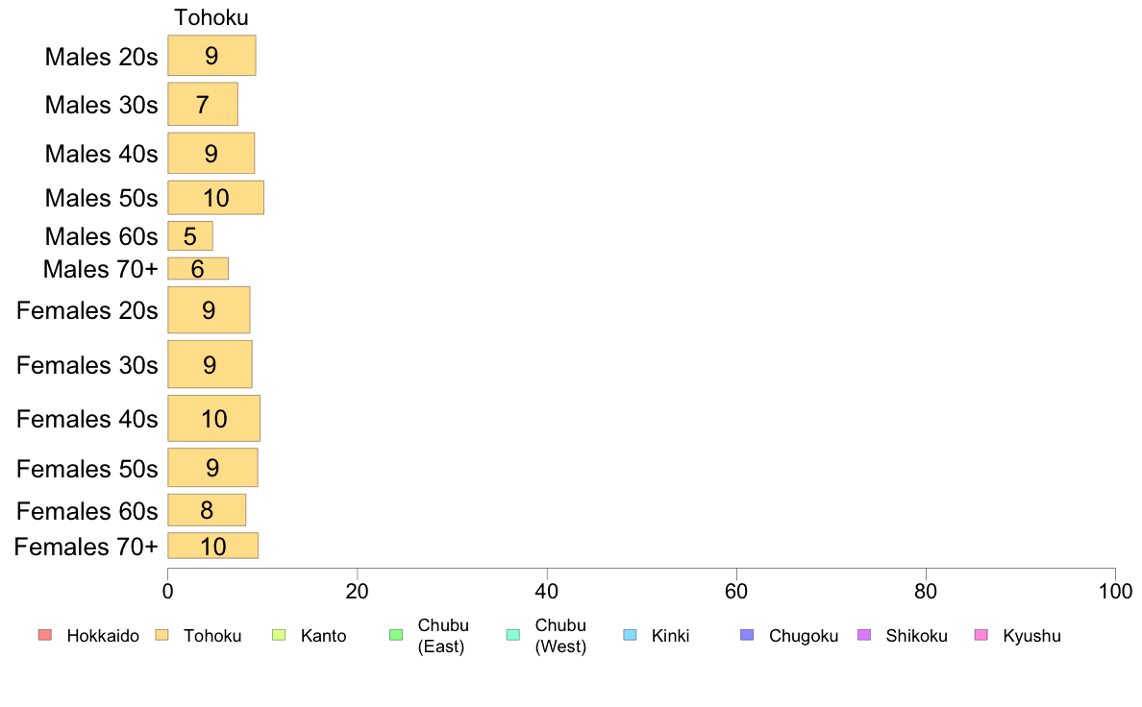The image size is (1142, 707).
Task: Click the 100 tick on x-axis
Action: click(x=1115, y=591)
